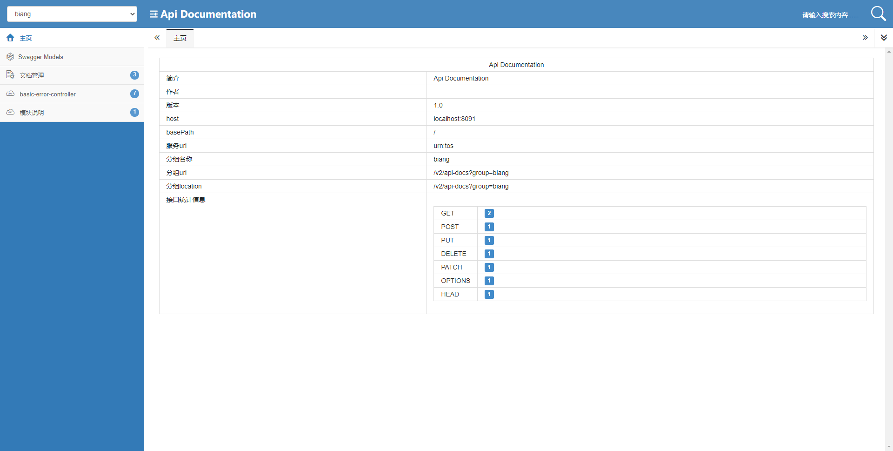893x451 pixels.
Task: Open the biang group dropdown
Action: [72, 14]
